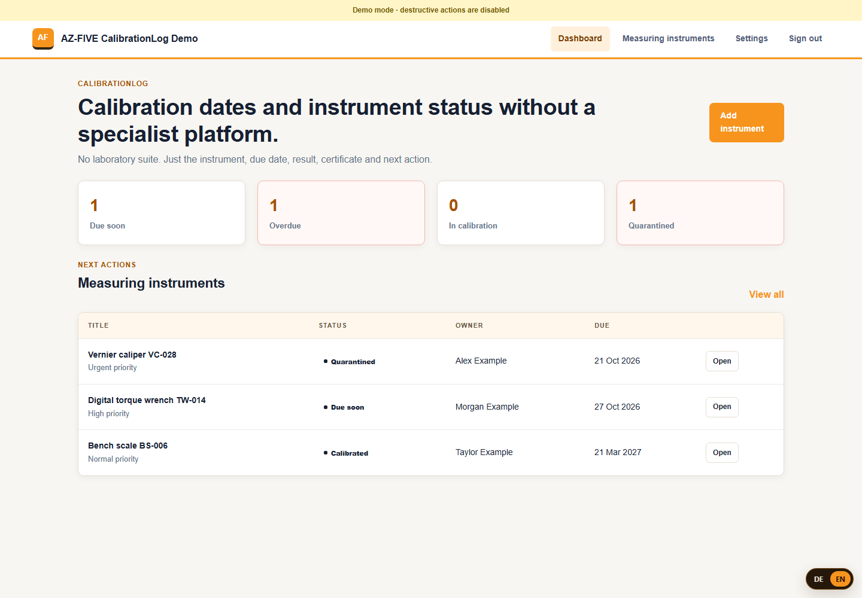The height and width of the screenshot is (598, 862).
Task: Click the High priority label
Action: (108, 413)
